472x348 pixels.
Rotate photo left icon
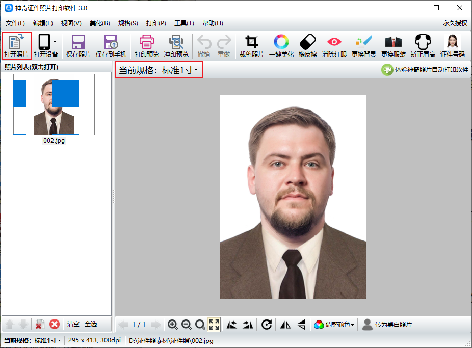231,325
